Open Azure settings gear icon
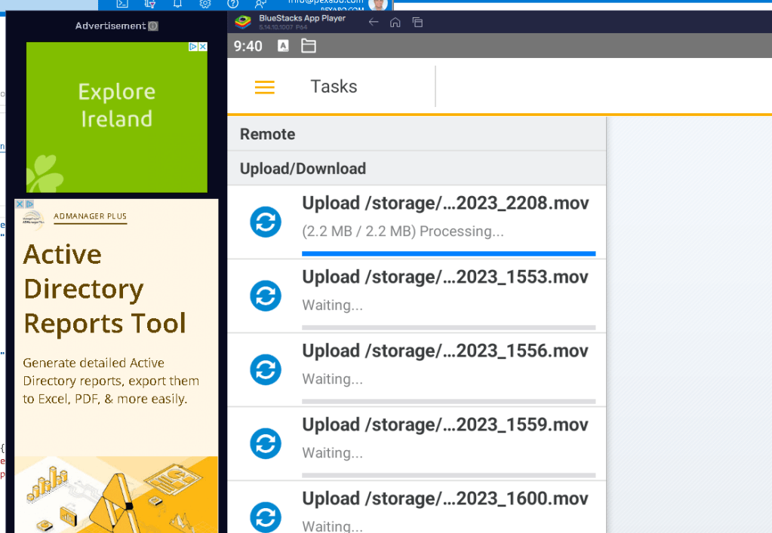This screenshot has height=533, width=772. click(205, 4)
